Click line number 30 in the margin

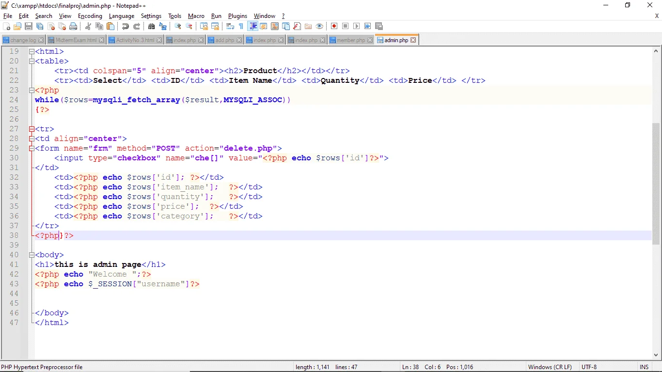14,158
